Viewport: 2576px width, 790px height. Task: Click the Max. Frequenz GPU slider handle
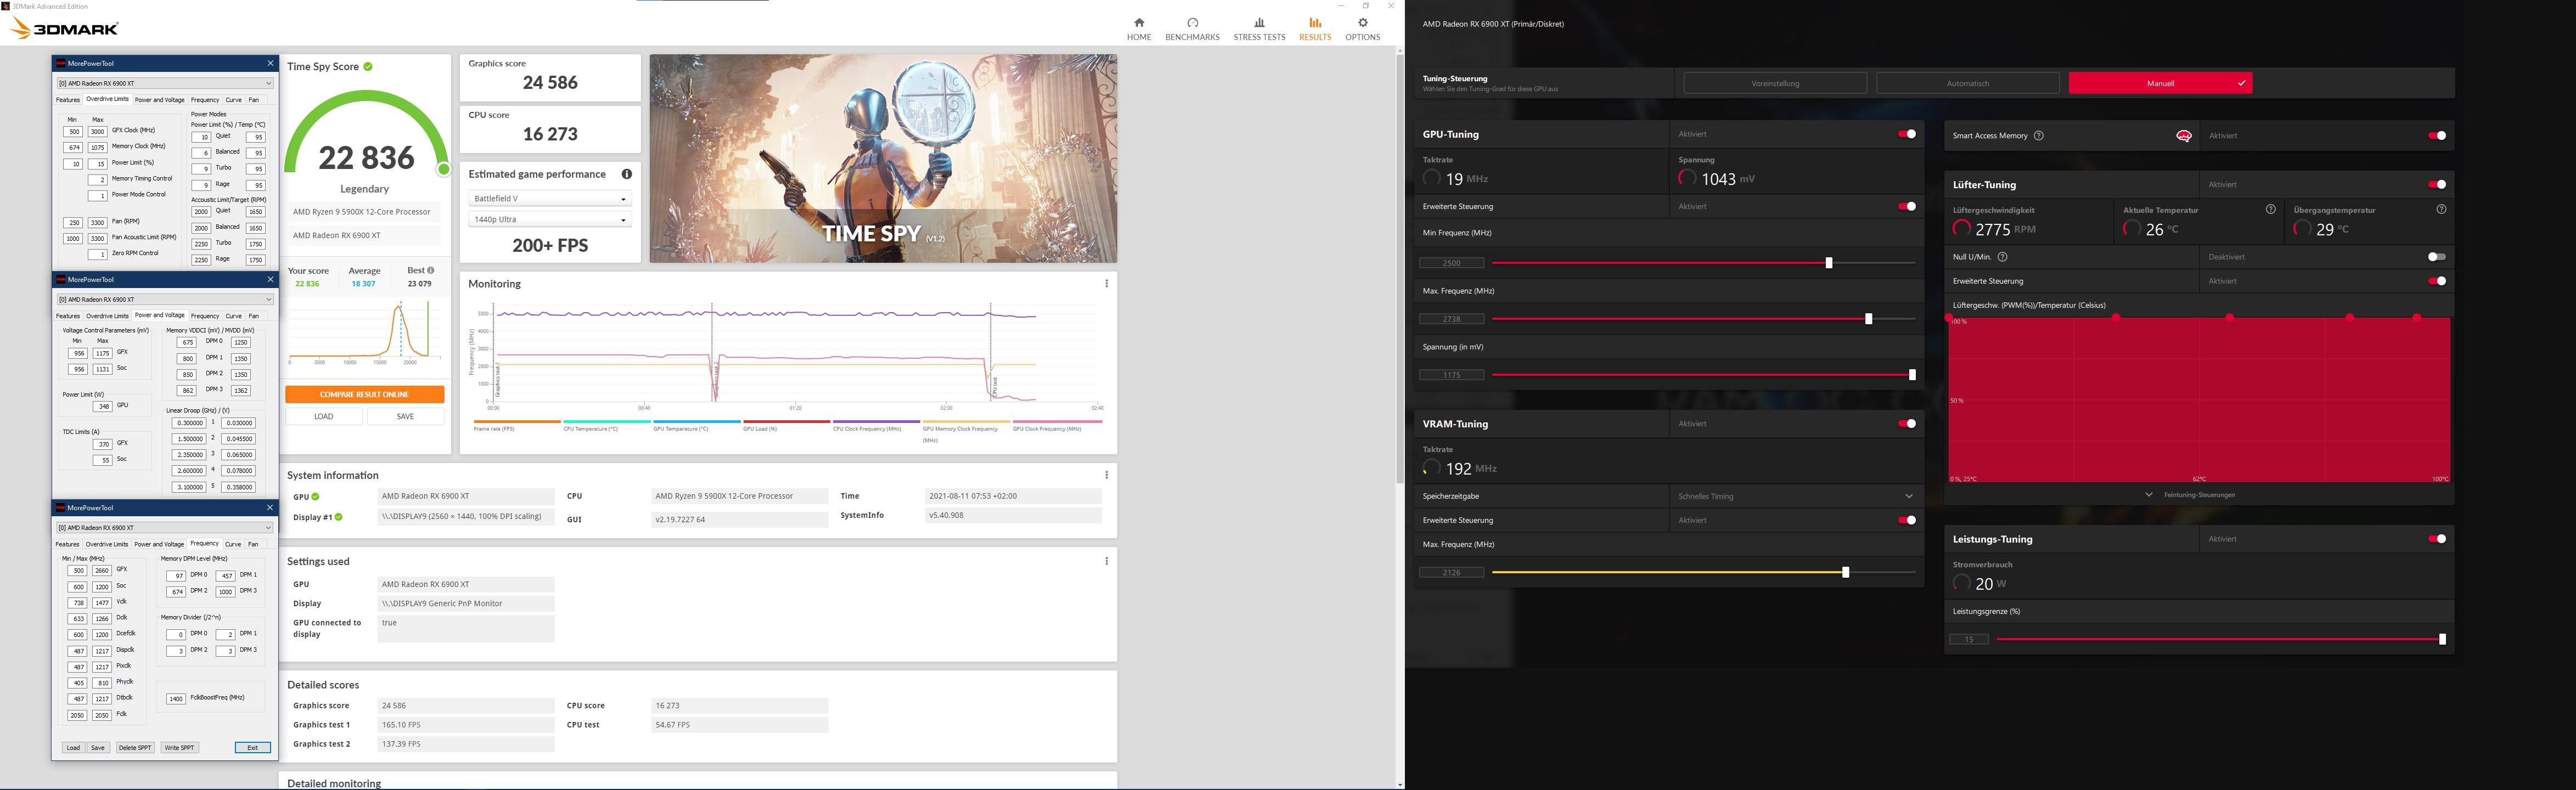[x=1868, y=319]
